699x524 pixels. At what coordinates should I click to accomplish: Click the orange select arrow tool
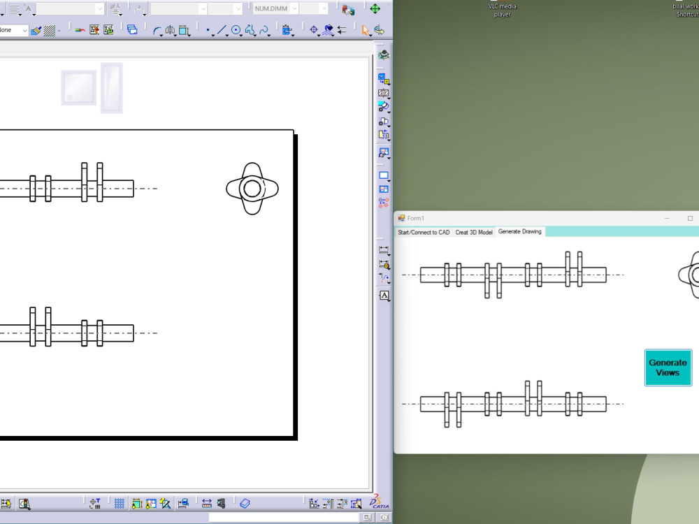pyautogui.click(x=366, y=30)
